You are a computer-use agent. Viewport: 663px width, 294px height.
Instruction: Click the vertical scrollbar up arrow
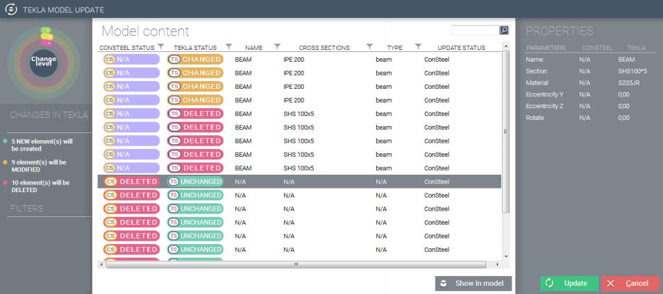[x=506, y=46]
